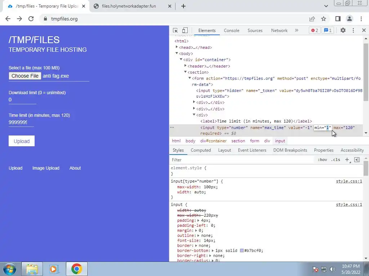View site lock icon information
The image size is (369, 276).
coord(45,19)
